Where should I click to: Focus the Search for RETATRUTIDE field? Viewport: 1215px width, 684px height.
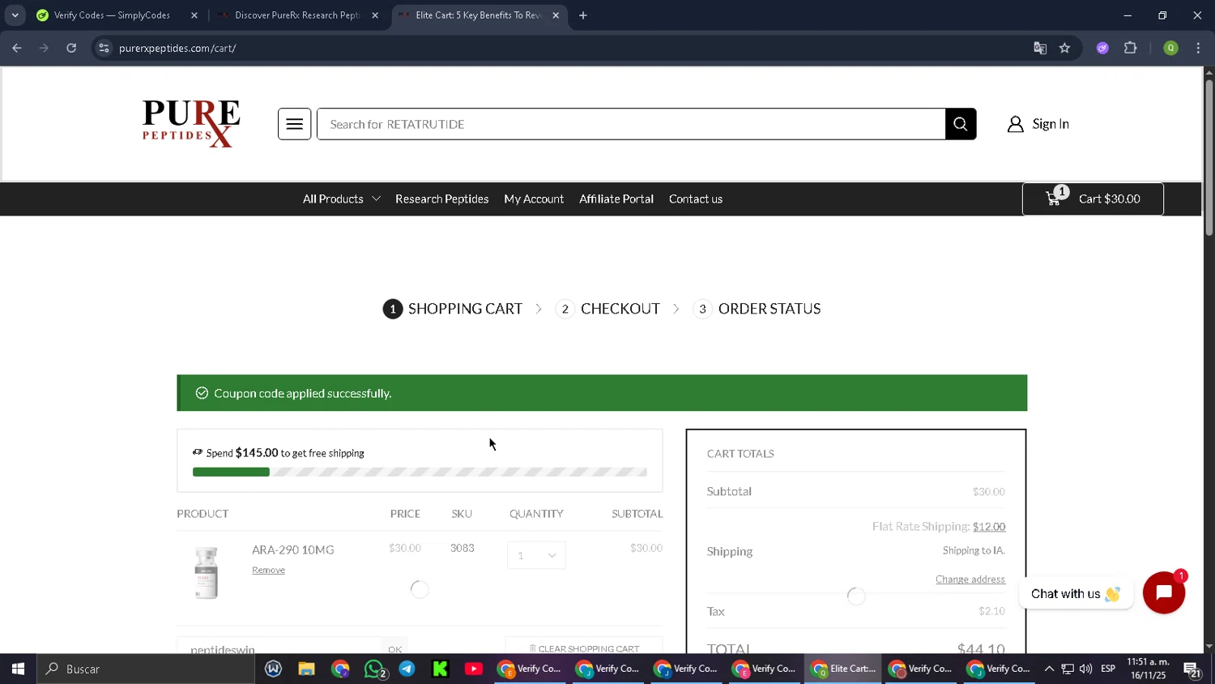click(x=631, y=124)
